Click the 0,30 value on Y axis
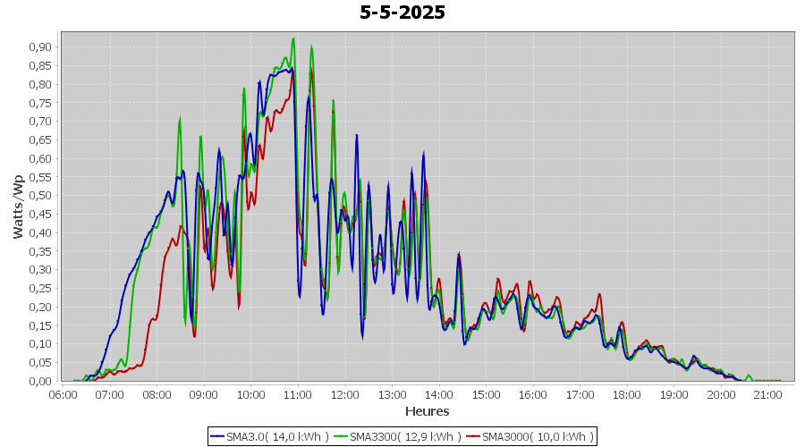Image resolution: width=805 pixels, height=447 pixels. coord(40,269)
